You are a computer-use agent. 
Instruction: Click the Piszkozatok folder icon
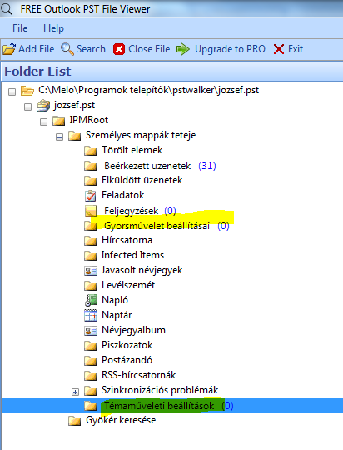click(x=91, y=346)
